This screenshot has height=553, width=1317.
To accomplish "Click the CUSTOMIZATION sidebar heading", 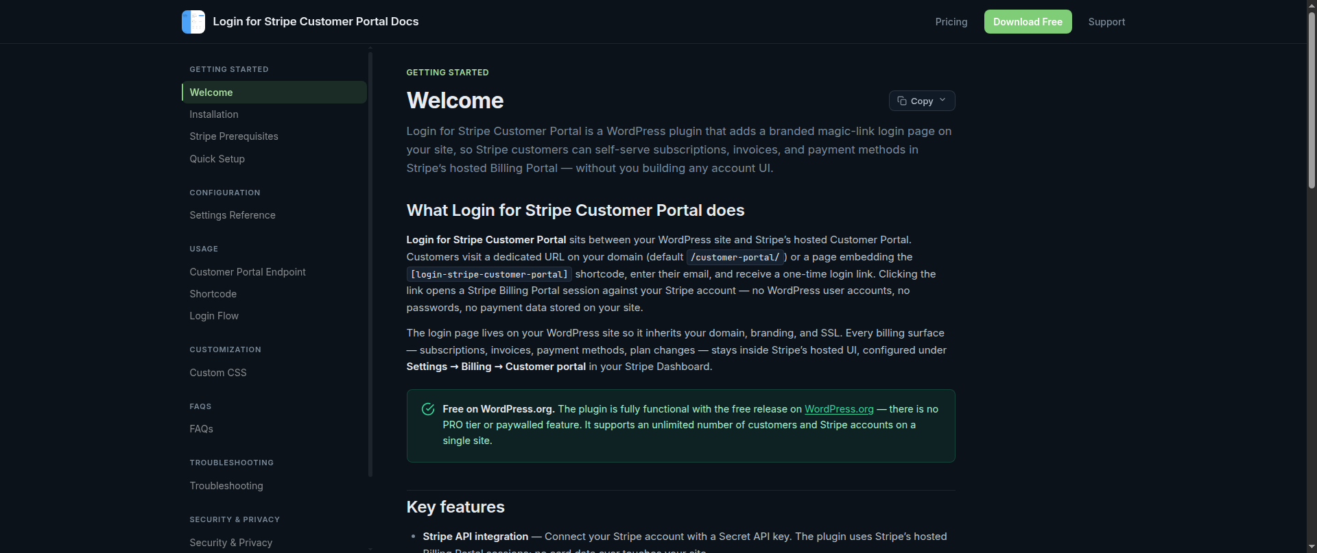I will [x=225, y=349].
